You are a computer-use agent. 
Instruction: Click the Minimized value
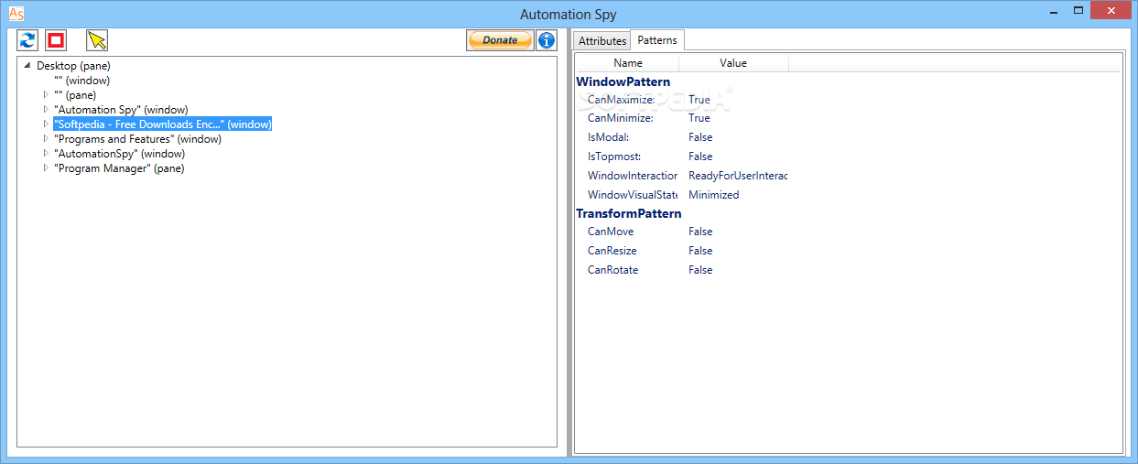[714, 195]
